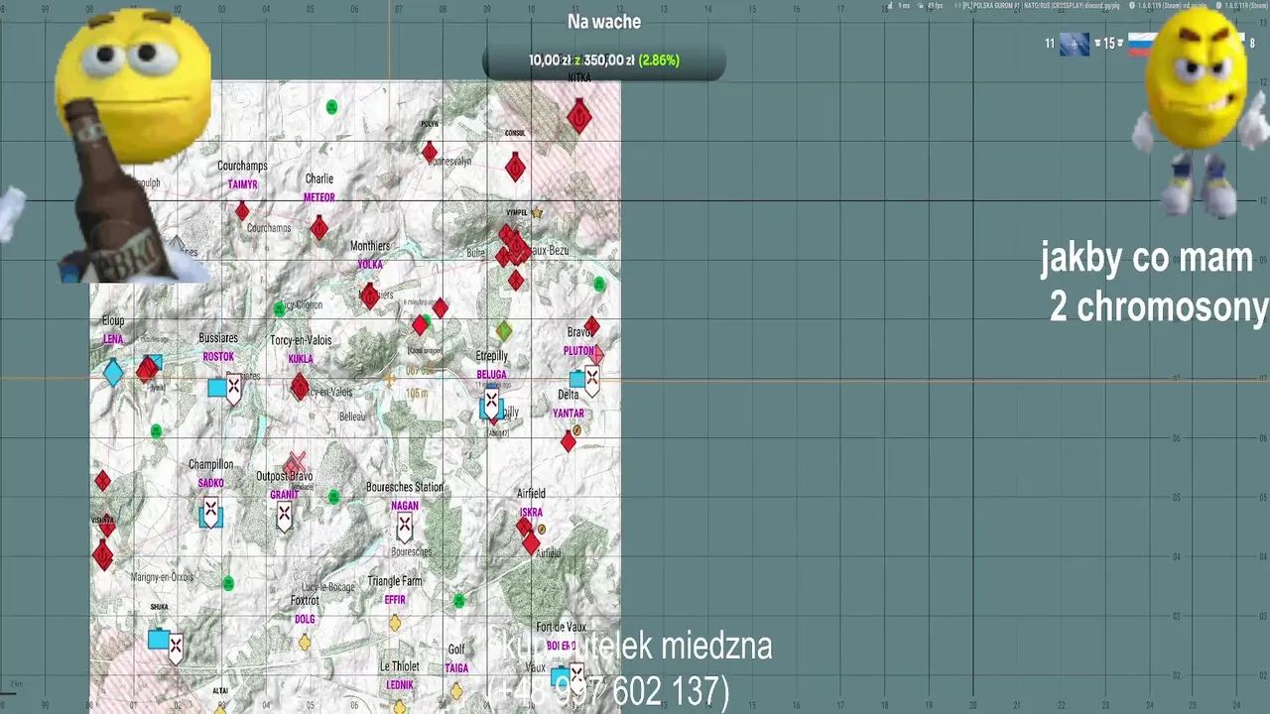The image size is (1270, 714).
Task: Select the red diamond above Bravo label
Action: [591, 326]
